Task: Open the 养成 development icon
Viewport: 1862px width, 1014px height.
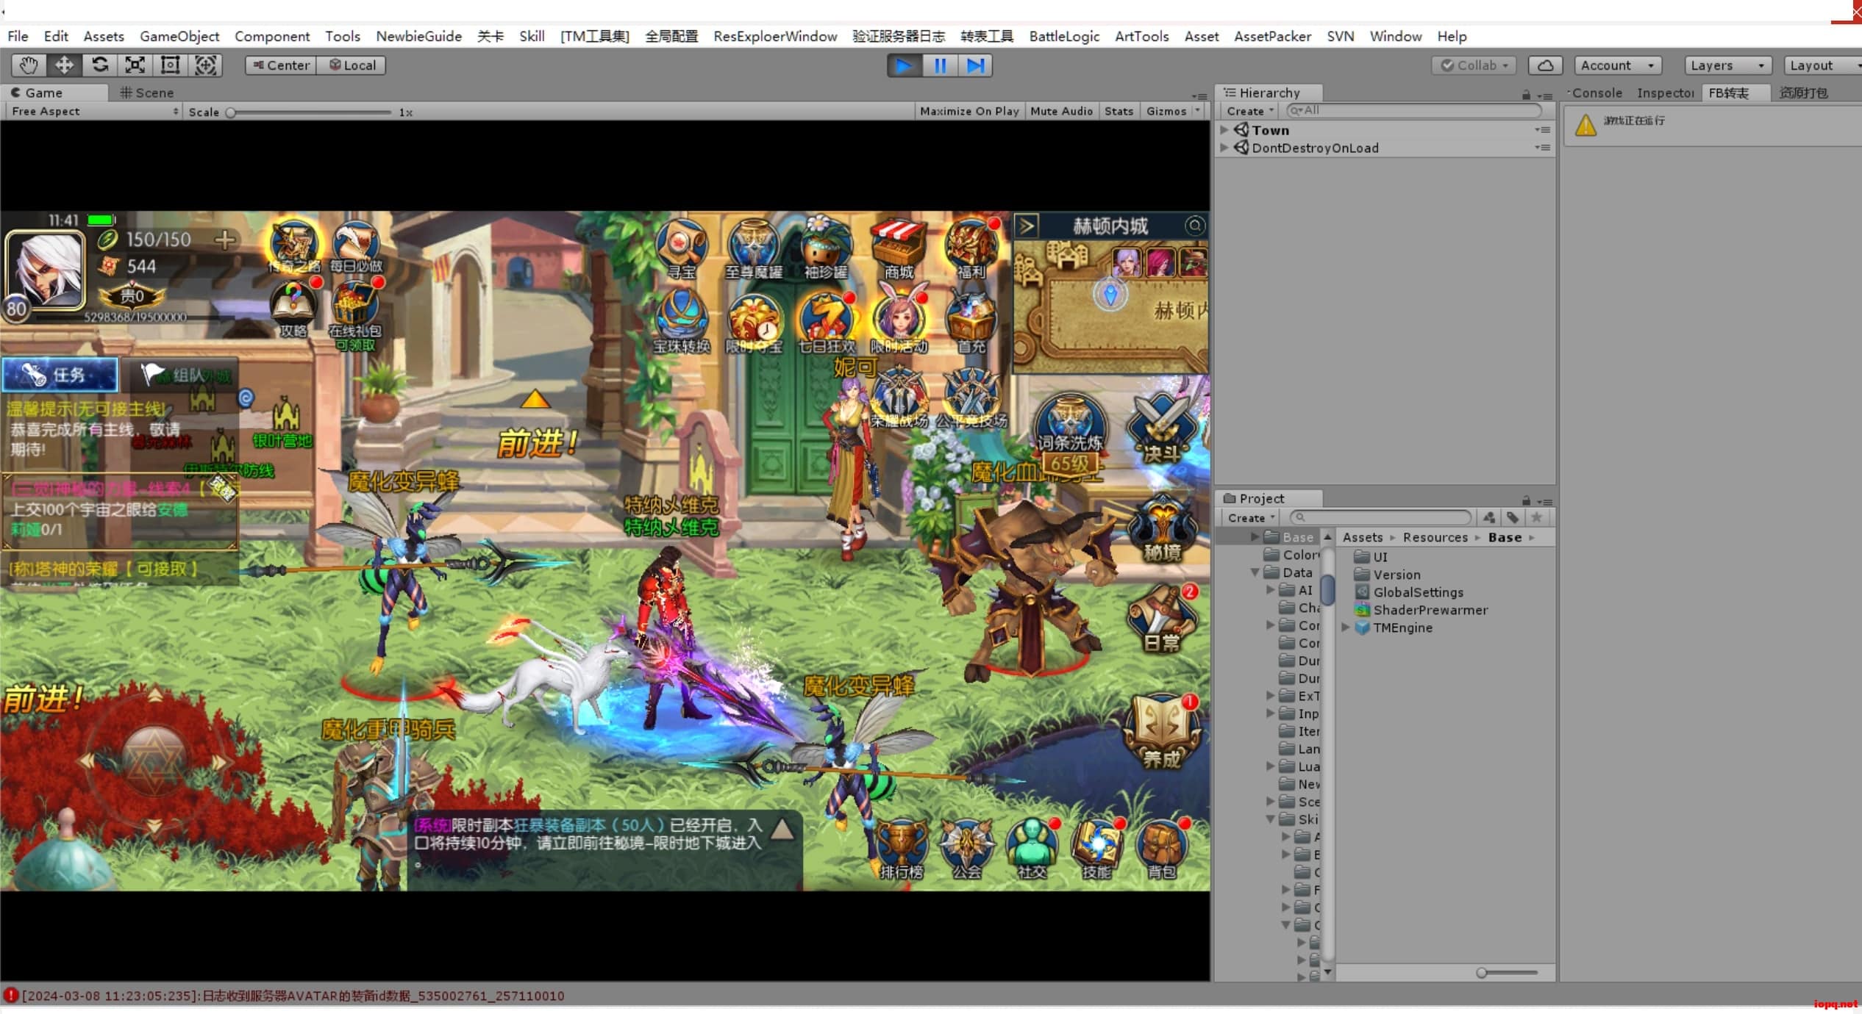Action: click(x=1162, y=732)
